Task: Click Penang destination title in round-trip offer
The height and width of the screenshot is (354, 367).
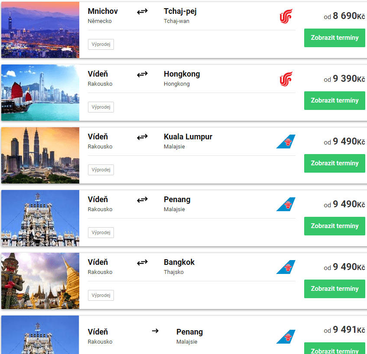Action: (177, 200)
